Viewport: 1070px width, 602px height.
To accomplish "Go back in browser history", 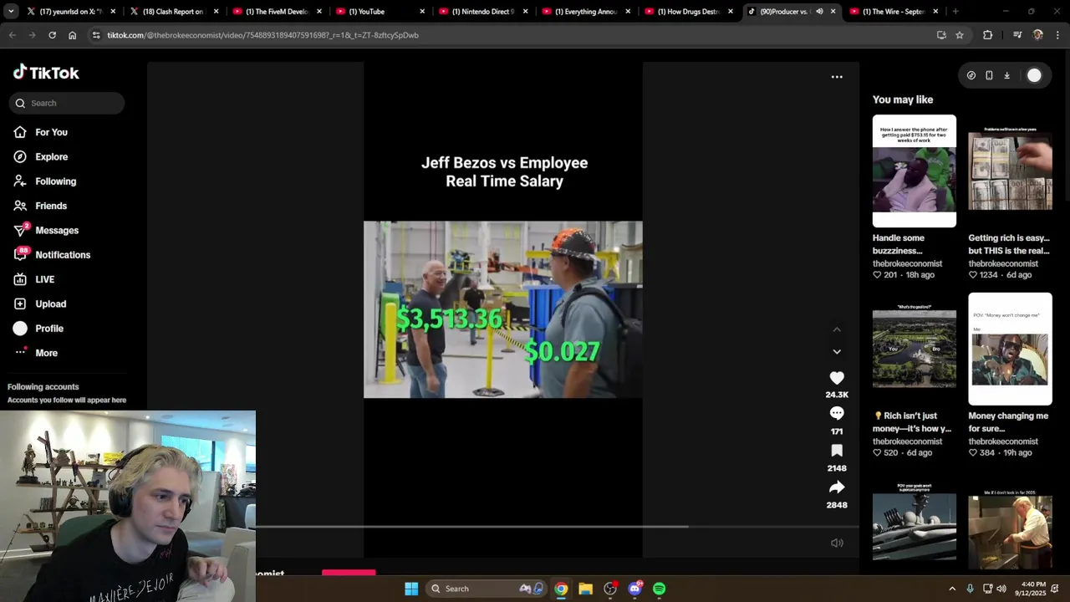I will (x=12, y=35).
